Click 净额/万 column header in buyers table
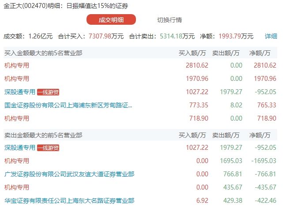This screenshot has height=209, width=286. pos(260,53)
